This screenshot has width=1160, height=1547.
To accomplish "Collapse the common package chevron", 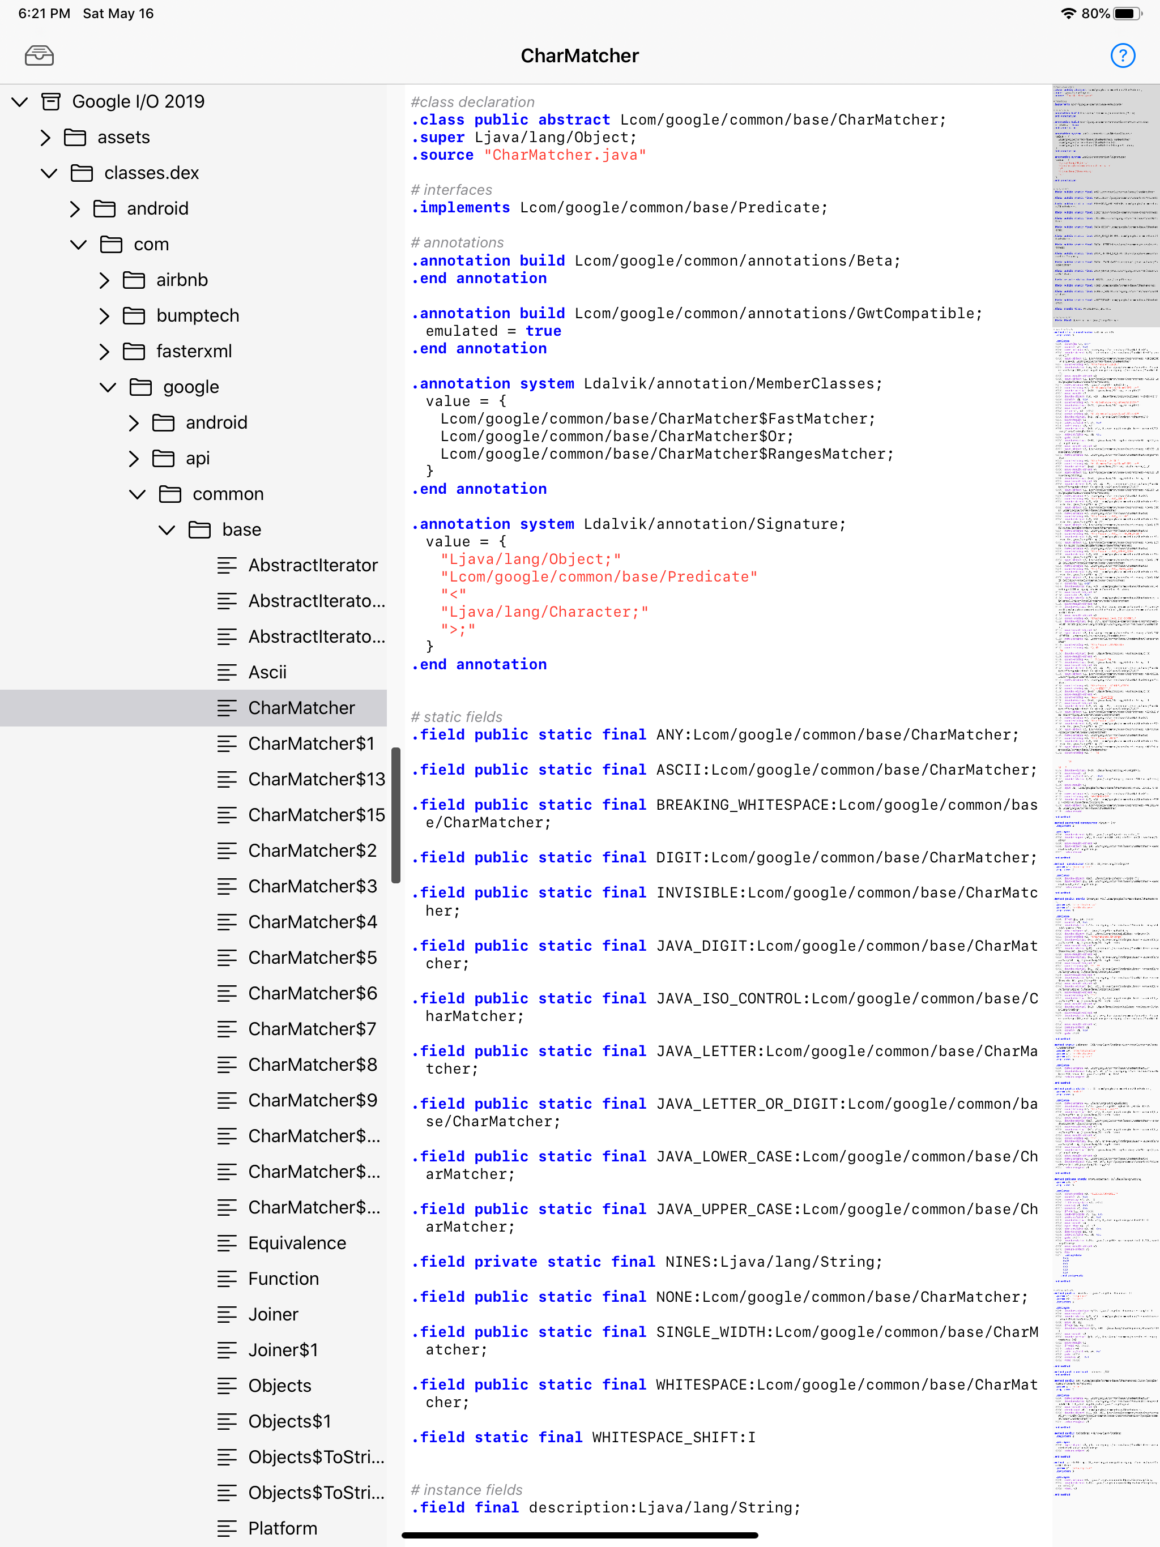I will pyautogui.click(x=137, y=494).
